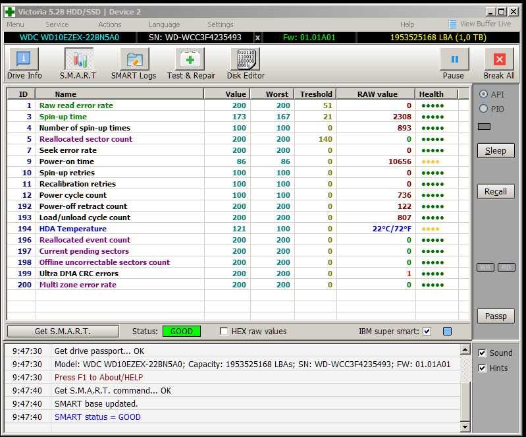Viewport: 526px width, 437px height.
Task: Click the small gray indicator under PIO
Action: [x=484, y=127]
